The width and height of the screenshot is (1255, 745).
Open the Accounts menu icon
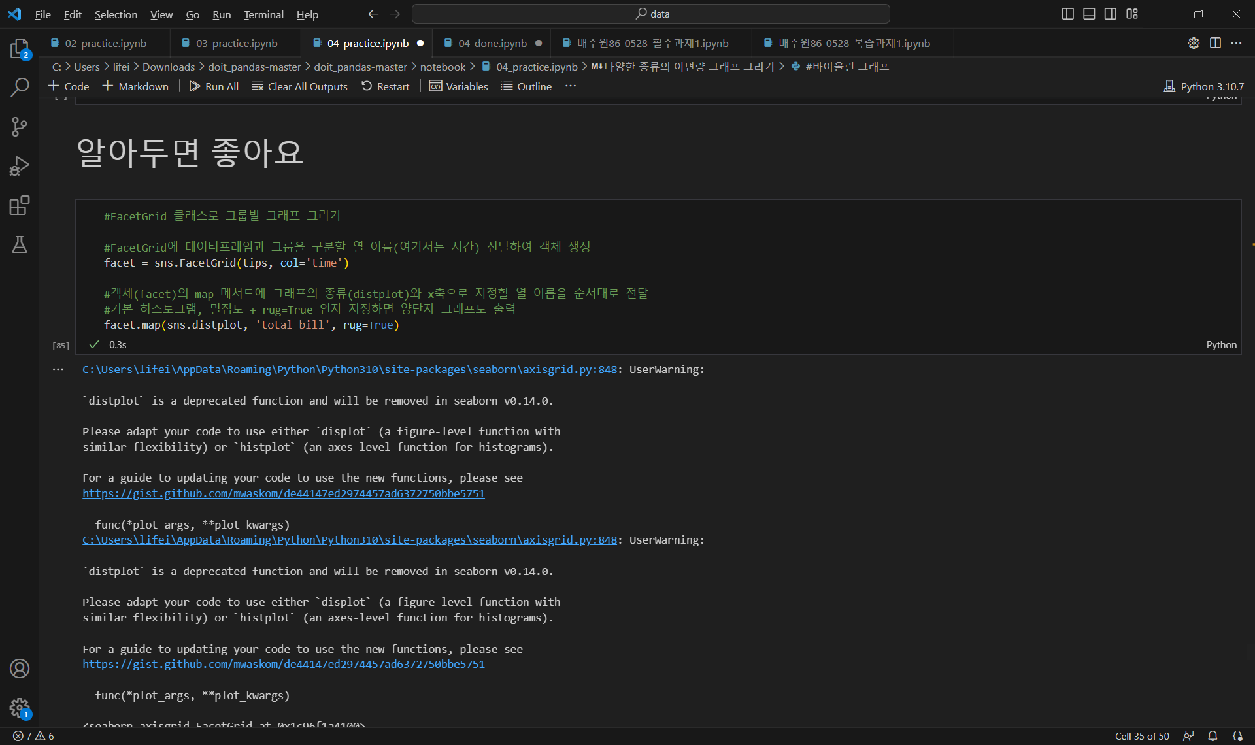pyautogui.click(x=20, y=669)
